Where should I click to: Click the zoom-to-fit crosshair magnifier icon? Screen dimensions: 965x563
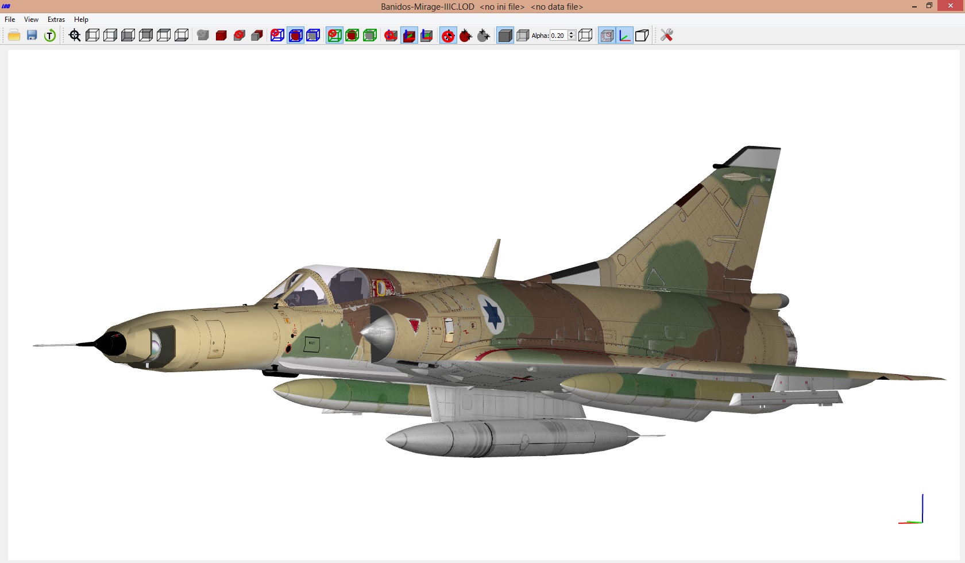[x=75, y=36]
